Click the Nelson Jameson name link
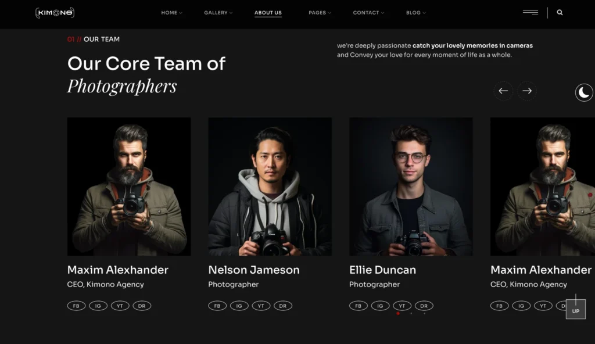The width and height of the screenshot is (595, 344). 254,270
